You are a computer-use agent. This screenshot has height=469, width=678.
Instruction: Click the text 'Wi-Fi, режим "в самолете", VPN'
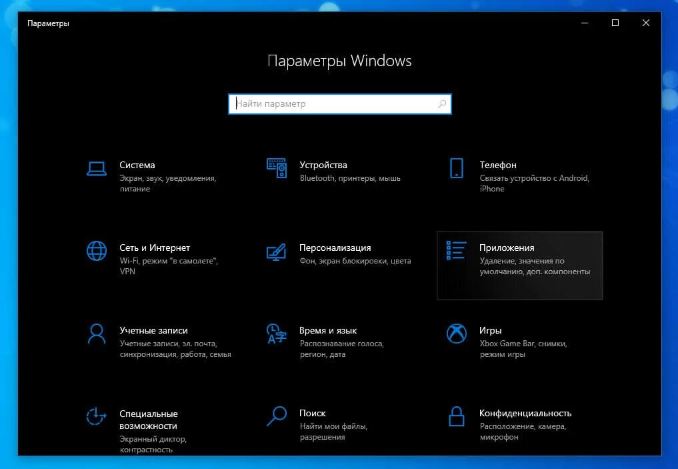pos(169,266)
